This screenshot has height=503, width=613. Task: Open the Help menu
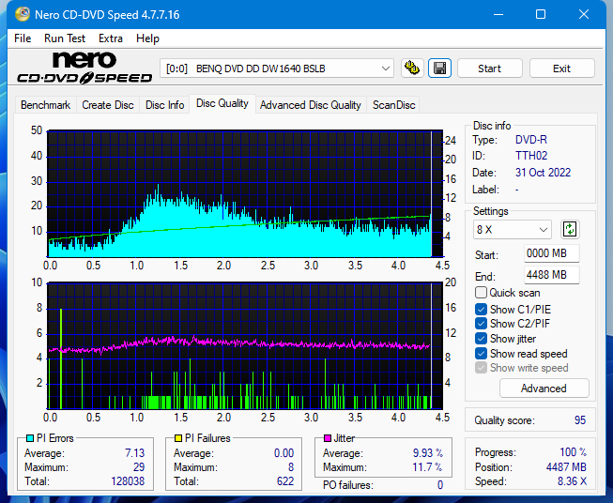[x=147, y=38]
